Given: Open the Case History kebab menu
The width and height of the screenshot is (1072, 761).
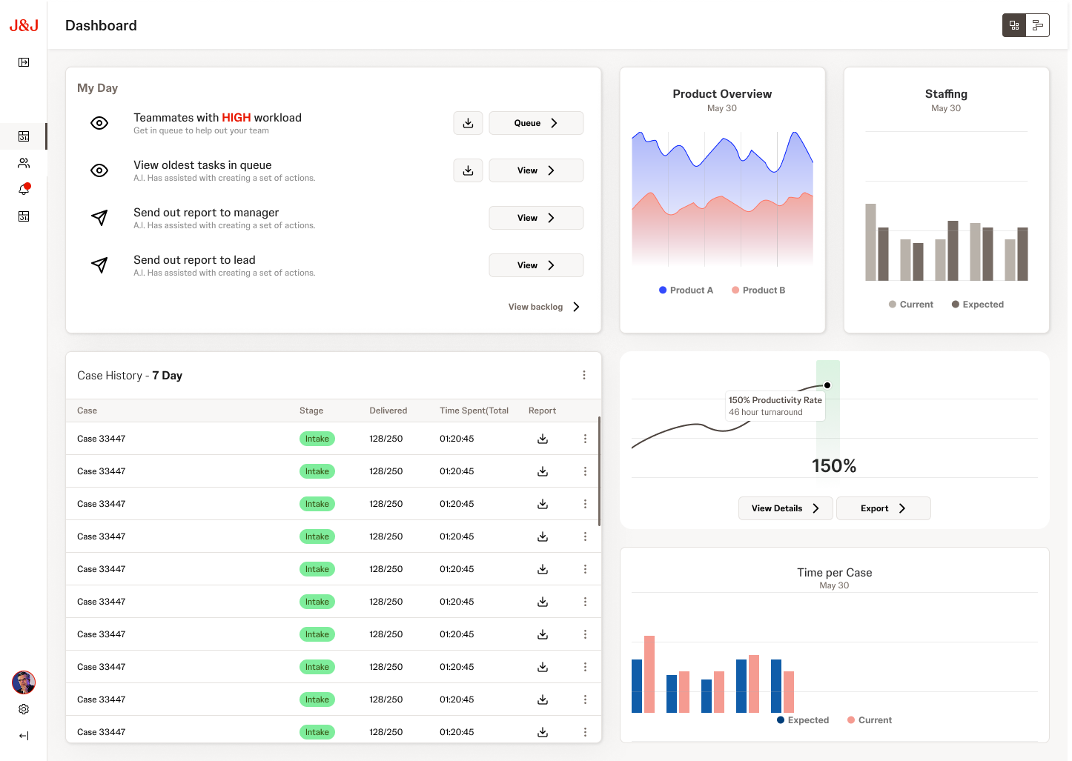Looking at the screenshot, I should tap(584, 375).
